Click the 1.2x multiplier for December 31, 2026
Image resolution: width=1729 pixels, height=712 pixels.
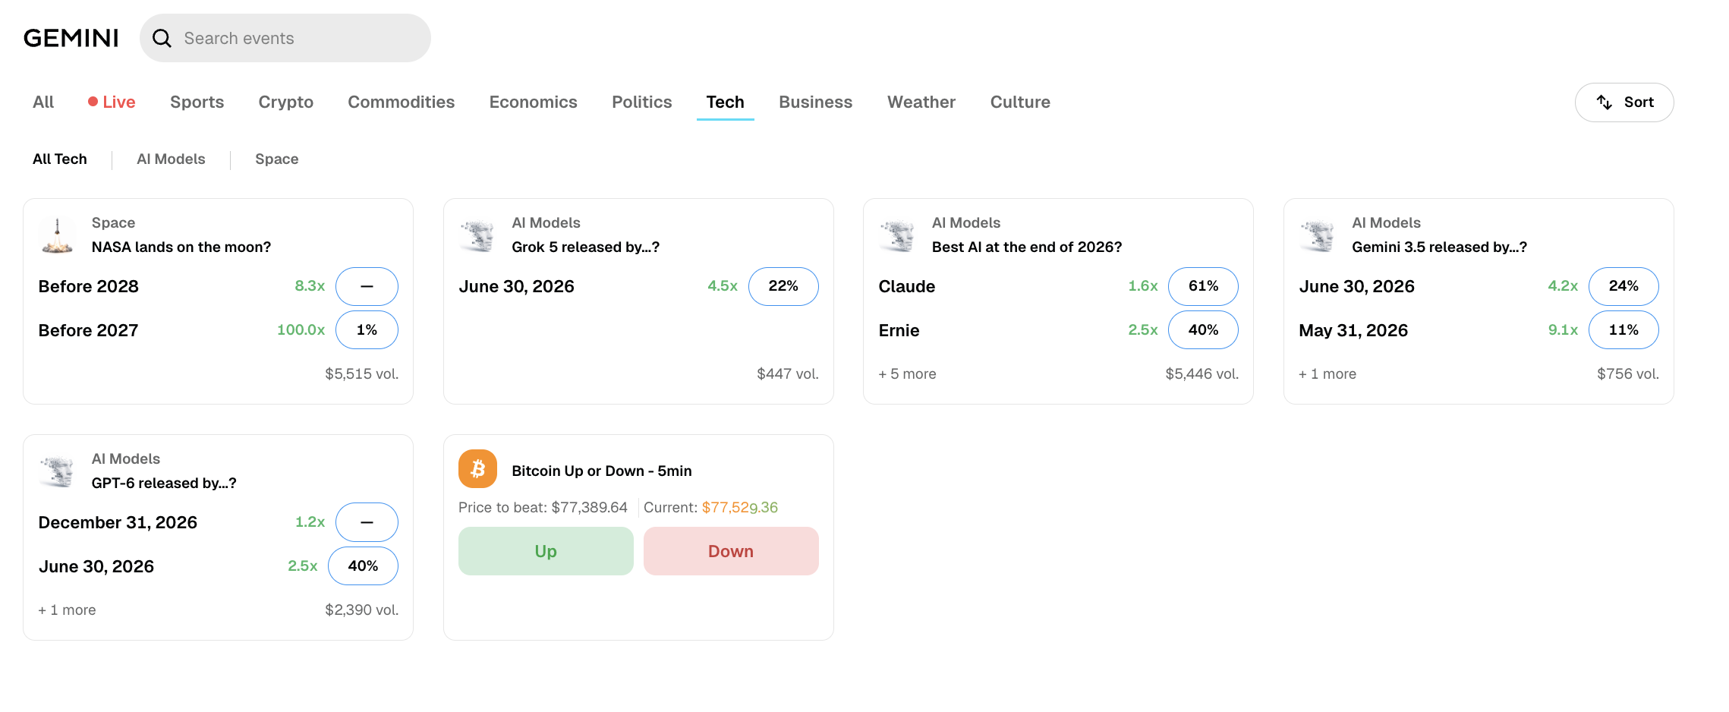pyautogui.click(x=310, y=522)
